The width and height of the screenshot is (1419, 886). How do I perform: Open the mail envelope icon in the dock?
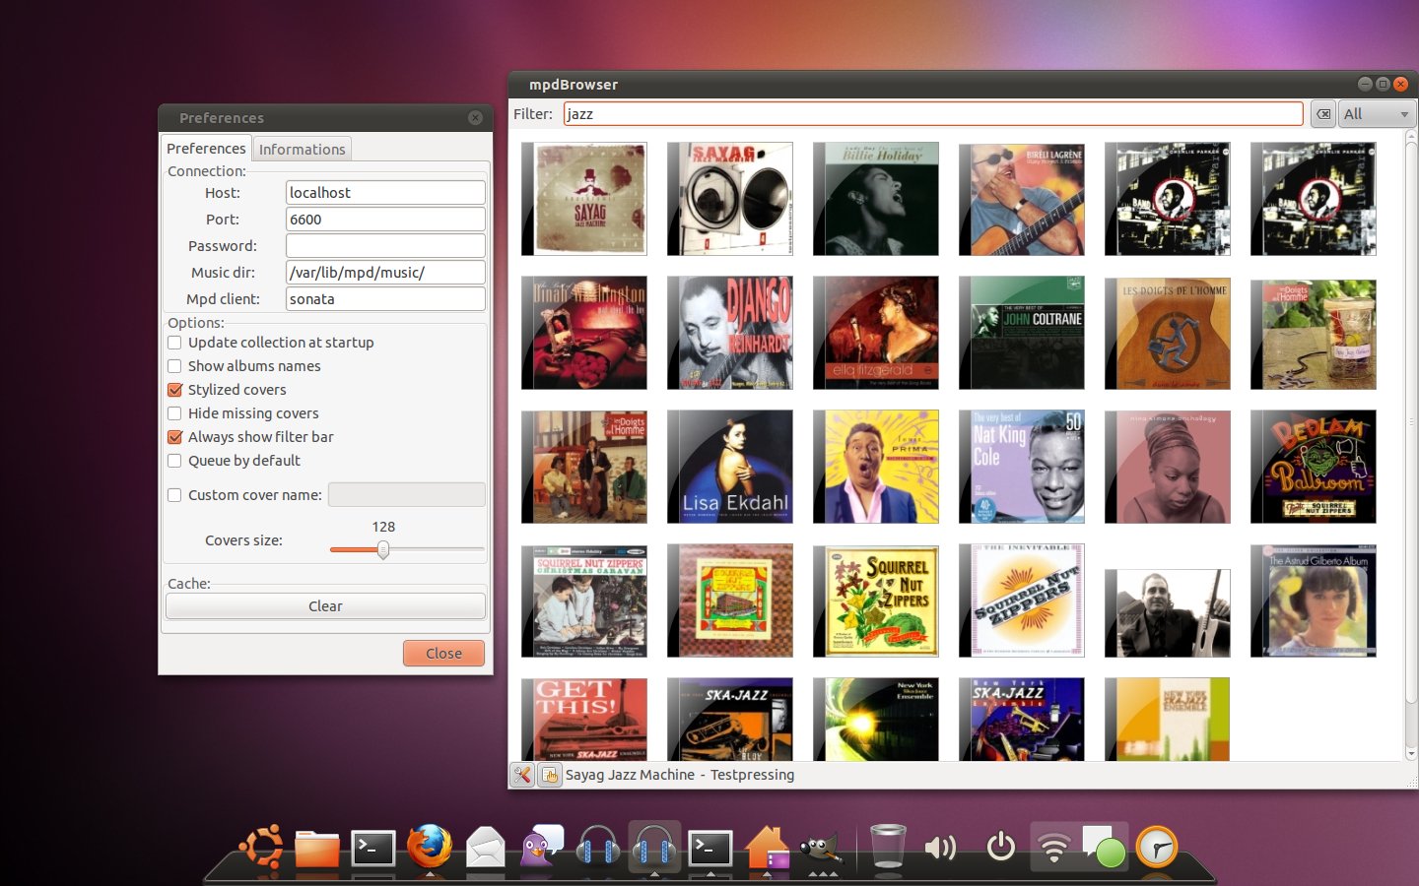[486, 848]
